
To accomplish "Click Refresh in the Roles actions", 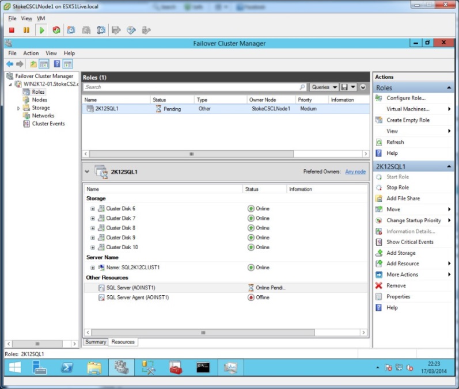I will click(395, 142).
